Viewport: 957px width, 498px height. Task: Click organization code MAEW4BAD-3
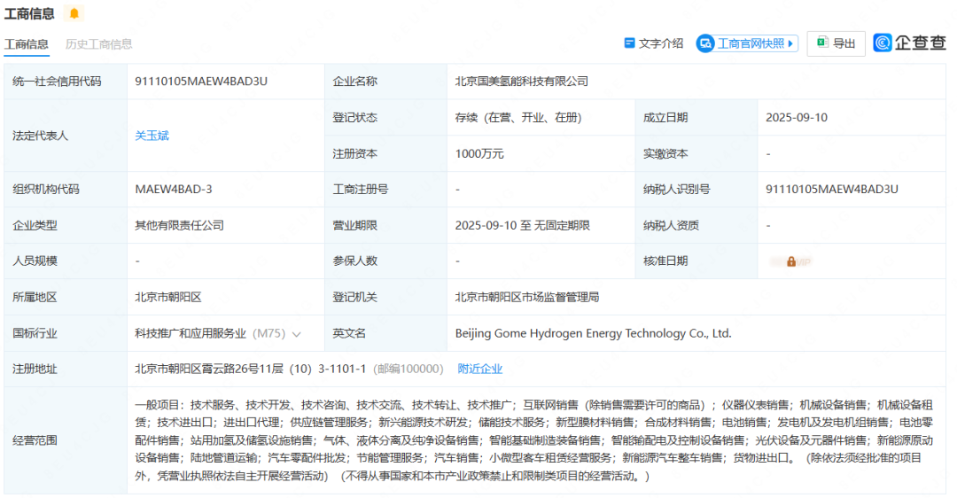click(x=174, y=190)
